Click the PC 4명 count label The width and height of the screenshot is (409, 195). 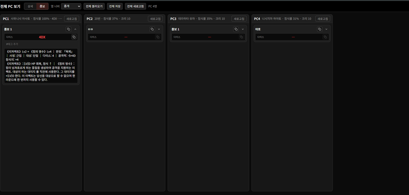tap(153, 6)
